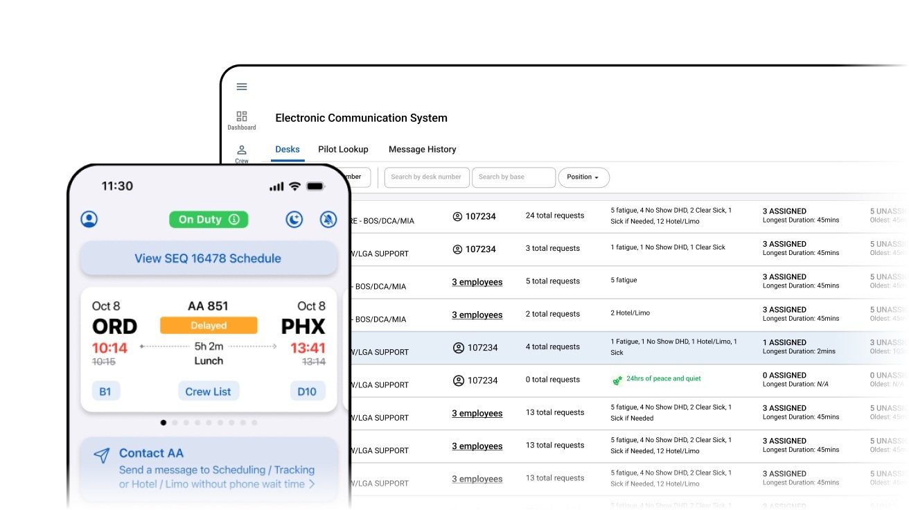Tap the red 10:14 departure time
This screenshot has width=909, height=510.
109,348
